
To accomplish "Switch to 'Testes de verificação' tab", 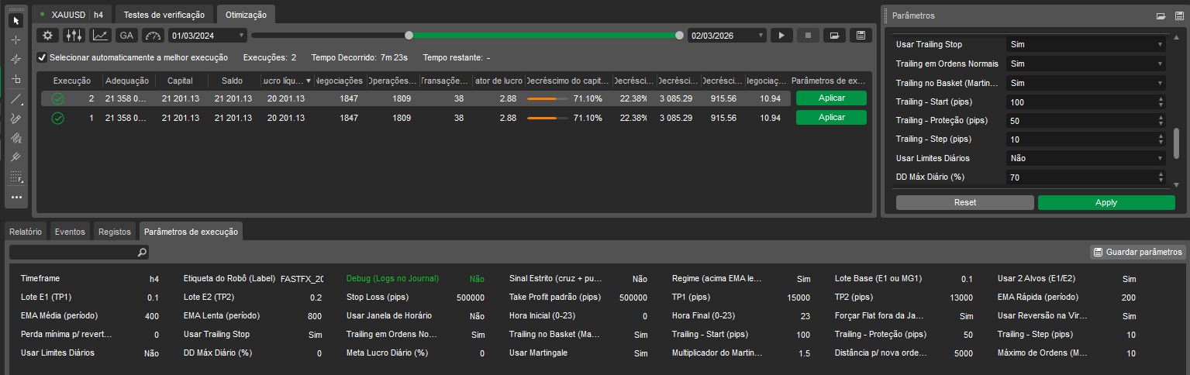I will pyautogui.click(x=164, y=15).
